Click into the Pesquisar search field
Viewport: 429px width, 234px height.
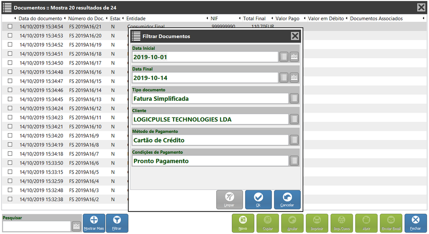coord(37,226)
